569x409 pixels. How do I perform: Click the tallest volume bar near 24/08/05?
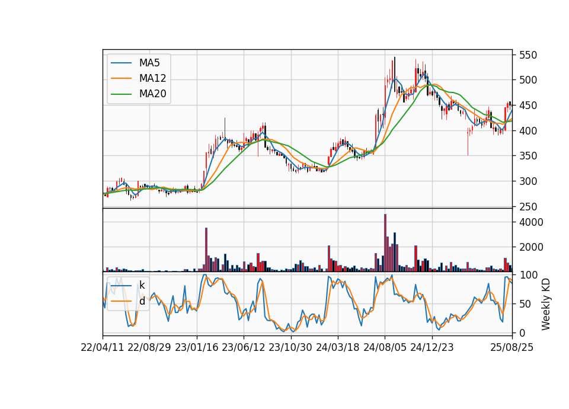[385, 243]
